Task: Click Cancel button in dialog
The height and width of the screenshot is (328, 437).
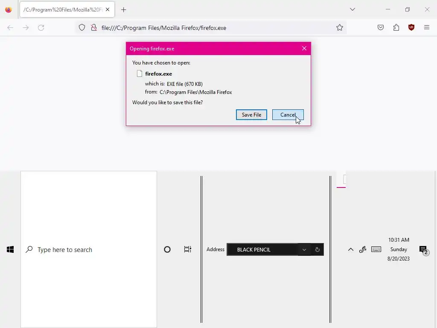Action: pyautogui.click(x=288, y=114)
